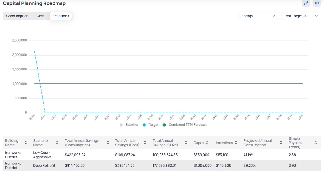Click Ironworks District in Deep Retrofit row
Viewport: 323px width, 173px height.
pyautogui.click(x=13, y=165)
